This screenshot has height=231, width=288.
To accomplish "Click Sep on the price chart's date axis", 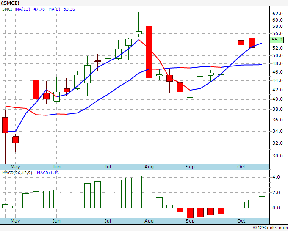I will point(190,167).
